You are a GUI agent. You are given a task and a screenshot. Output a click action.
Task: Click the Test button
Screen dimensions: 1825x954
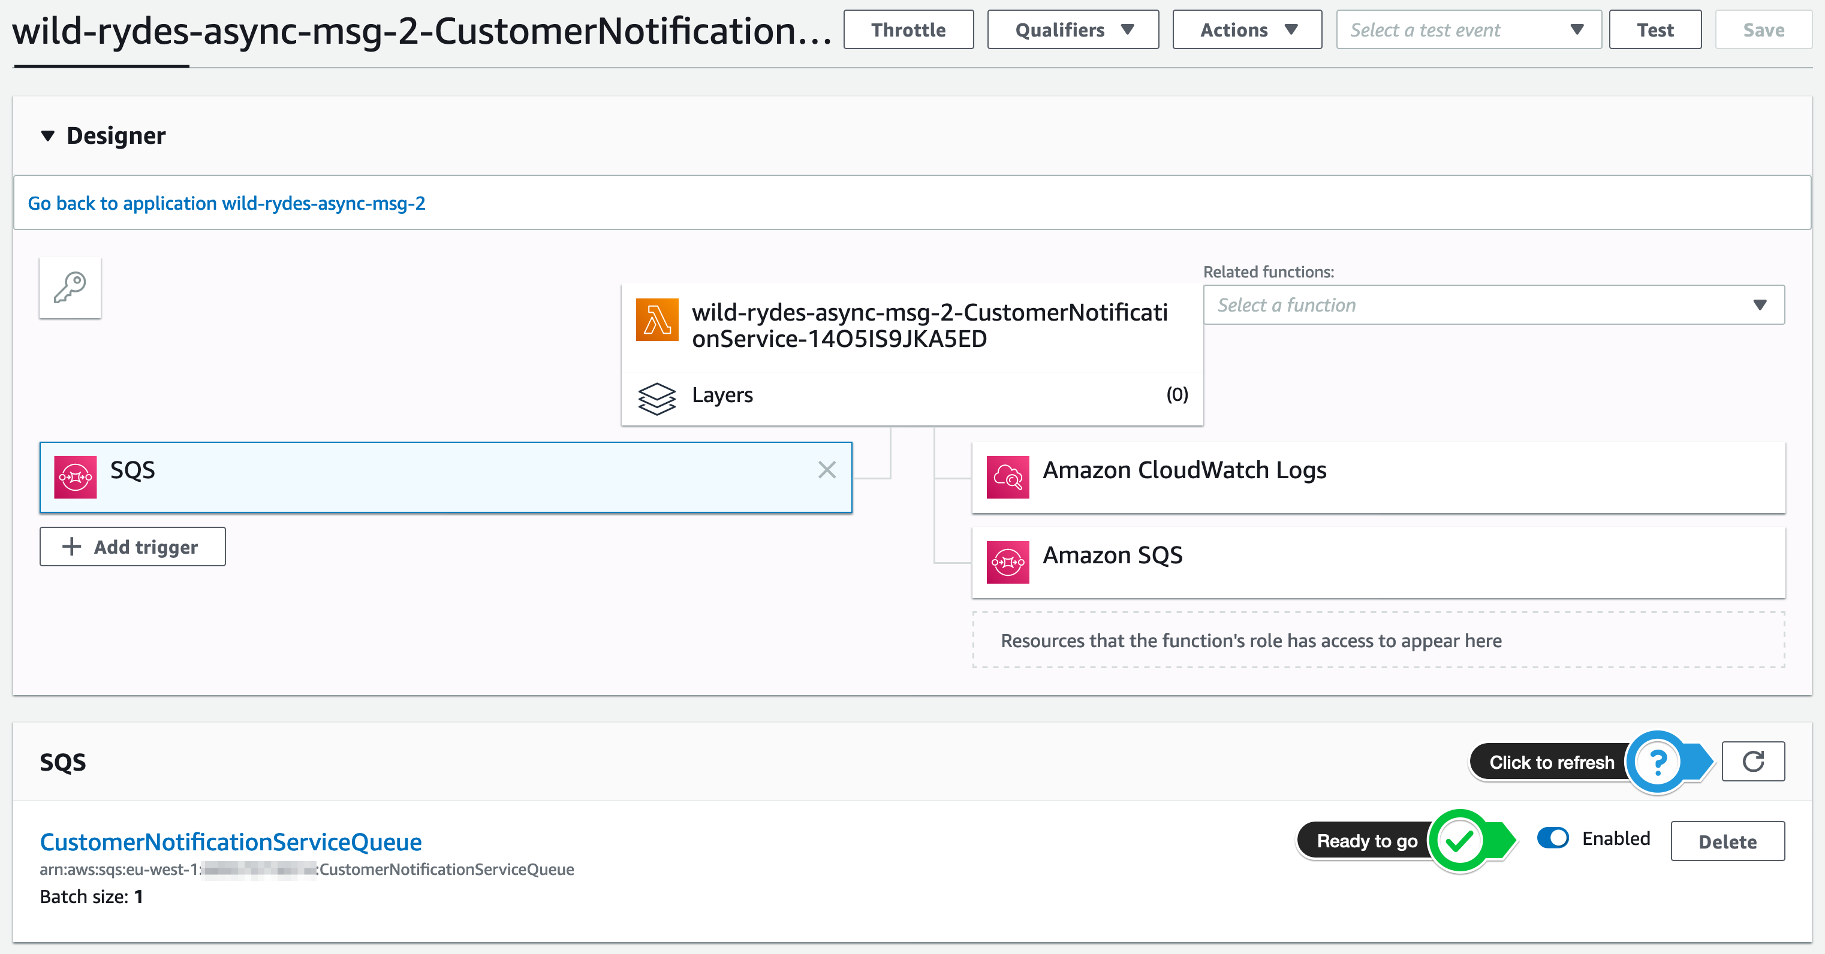click(x=1655, y=30)
